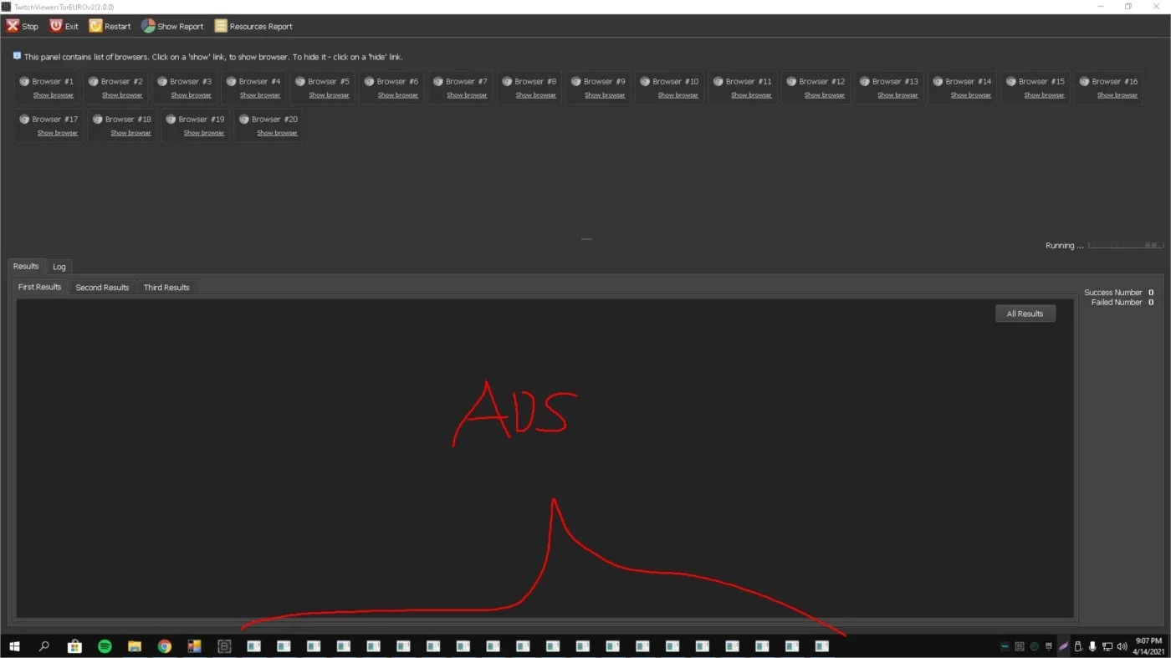Show browser for Browser #14

pos(971,95)
